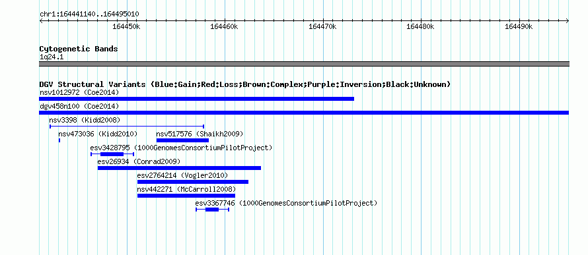The image size is (588, 255).
Task: Click the nsv517576 blue variant bar
Action: tap(182, 140)
